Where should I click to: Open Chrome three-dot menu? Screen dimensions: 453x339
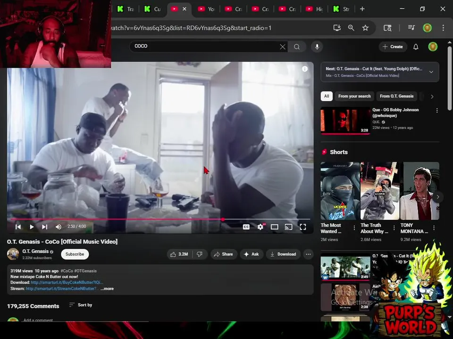(x=443, y=28)
